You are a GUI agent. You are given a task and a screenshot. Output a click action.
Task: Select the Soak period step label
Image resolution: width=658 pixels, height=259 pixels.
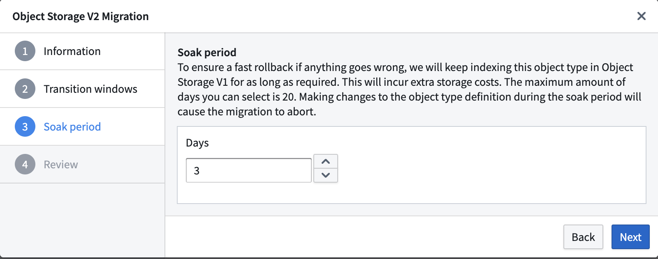72,127
